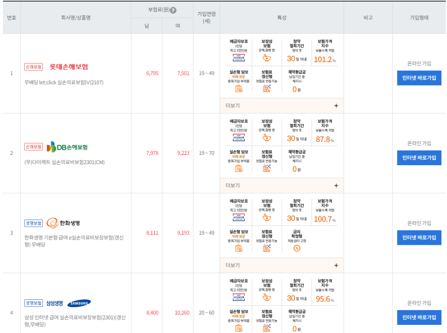Click the renewal chart icon in Hanwha row
The image size is (447, 333).
click(267, 248)
